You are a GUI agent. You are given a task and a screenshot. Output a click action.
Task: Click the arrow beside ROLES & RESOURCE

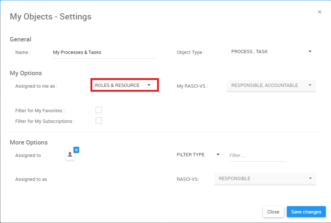pos(149,85)
